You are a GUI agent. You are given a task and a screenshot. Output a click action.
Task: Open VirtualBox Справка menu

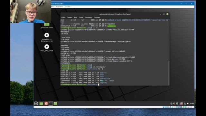click(68, 7)
